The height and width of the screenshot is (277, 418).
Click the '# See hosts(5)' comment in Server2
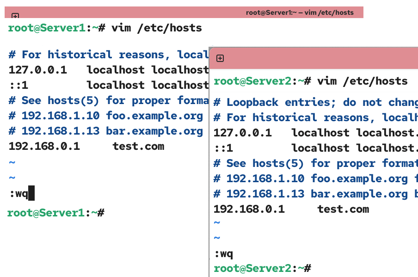[316, 163]
